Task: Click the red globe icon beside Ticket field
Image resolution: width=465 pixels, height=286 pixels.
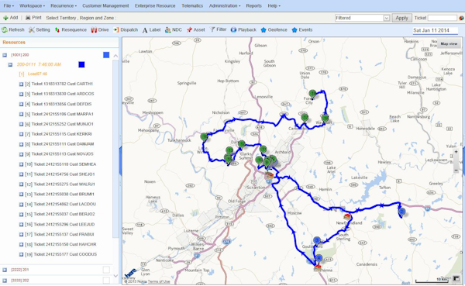Action: pos(461,18)
